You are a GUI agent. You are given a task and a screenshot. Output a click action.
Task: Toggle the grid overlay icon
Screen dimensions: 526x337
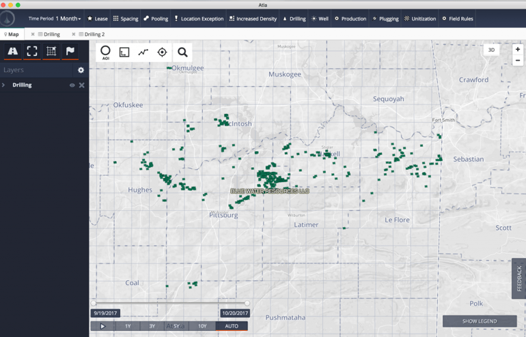[51, 51]
